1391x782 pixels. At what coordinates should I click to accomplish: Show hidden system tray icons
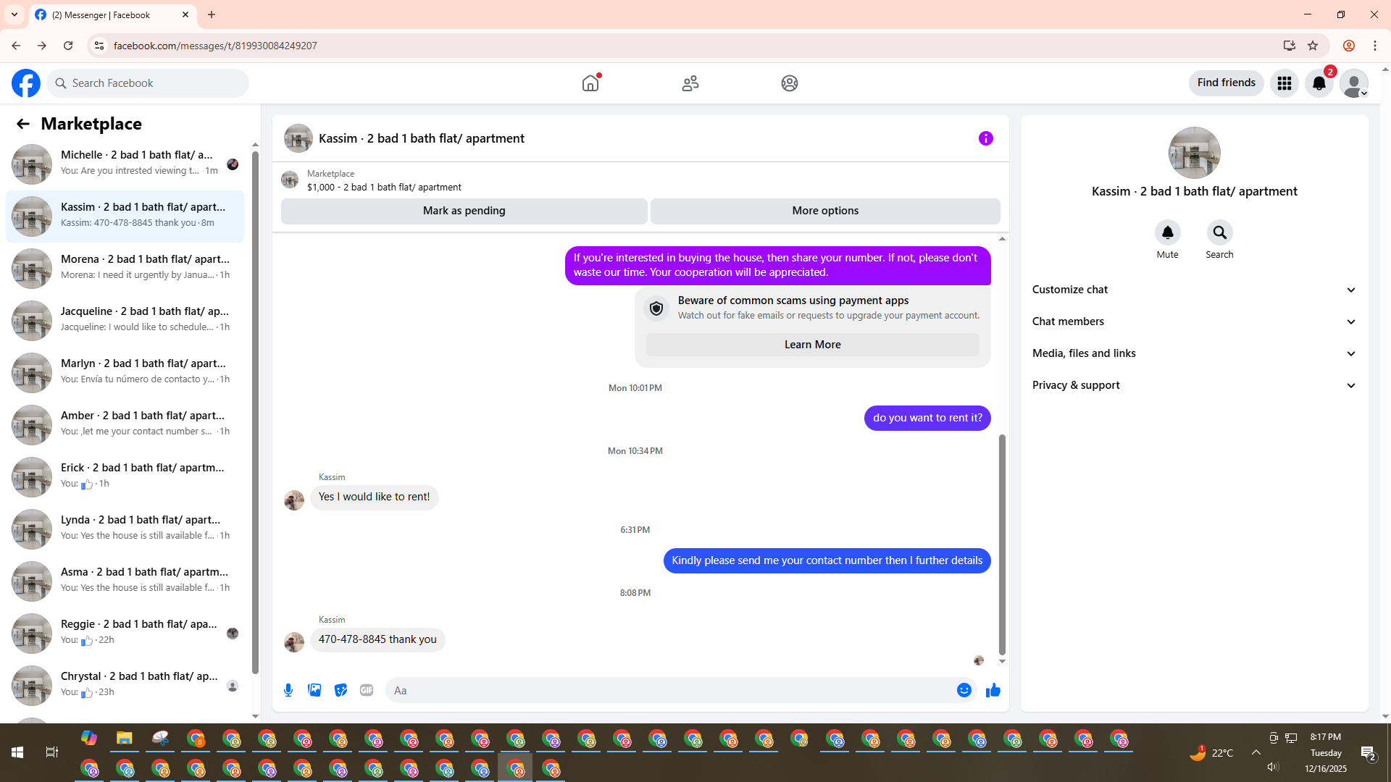coord(1256,752)
